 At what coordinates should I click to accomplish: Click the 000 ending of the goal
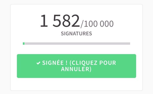[107, 24]
